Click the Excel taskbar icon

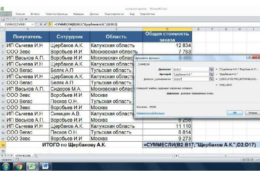tap(32, 166)
